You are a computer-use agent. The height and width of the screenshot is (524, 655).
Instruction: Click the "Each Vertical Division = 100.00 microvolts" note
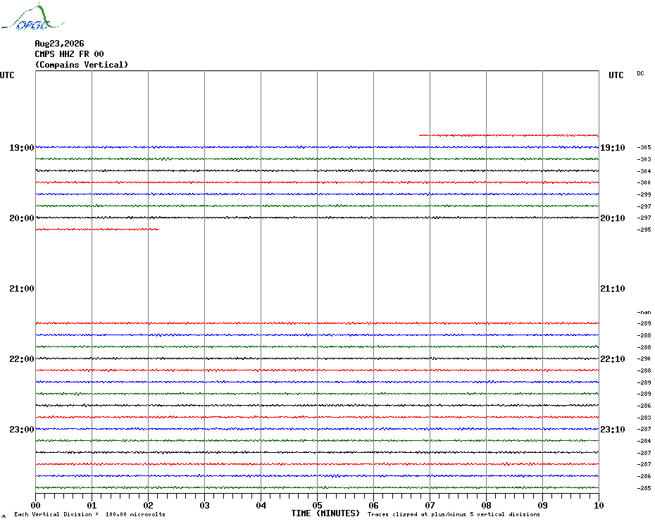coord(90,514)
